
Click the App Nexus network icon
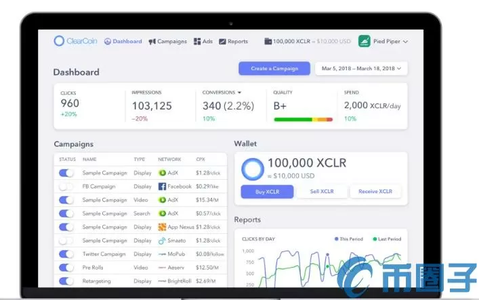coord(162,227)
